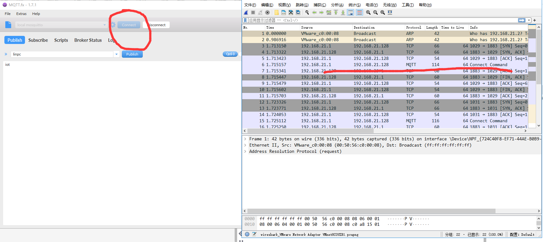
Task: Switch to the Subscribe tab
Action: pyautogui.click(x=38, y=40)
